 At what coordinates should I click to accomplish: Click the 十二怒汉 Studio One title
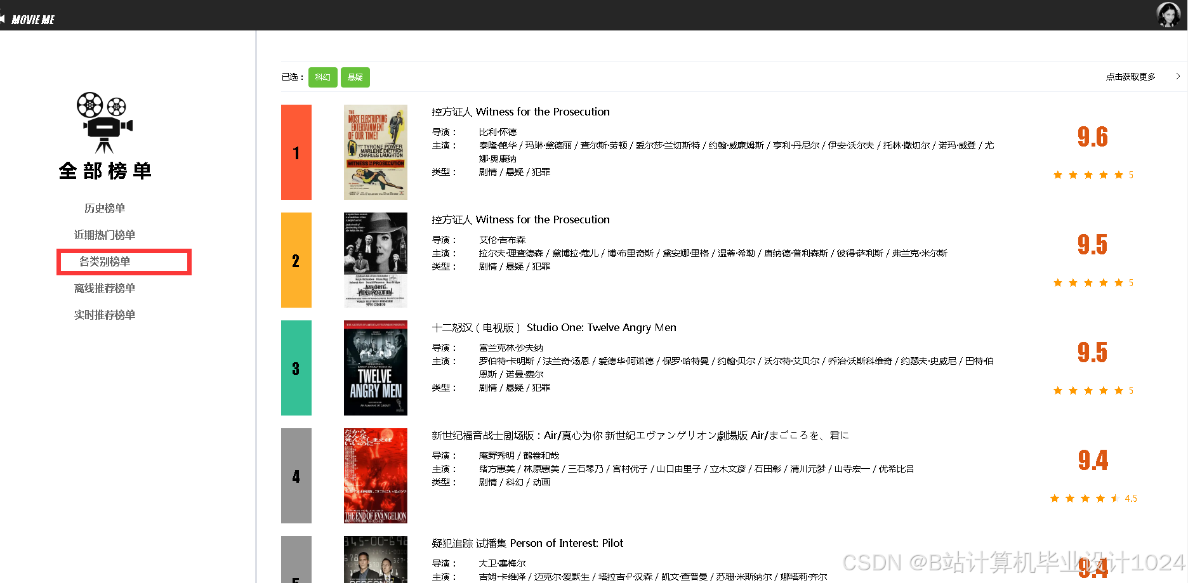click(554, 327)
